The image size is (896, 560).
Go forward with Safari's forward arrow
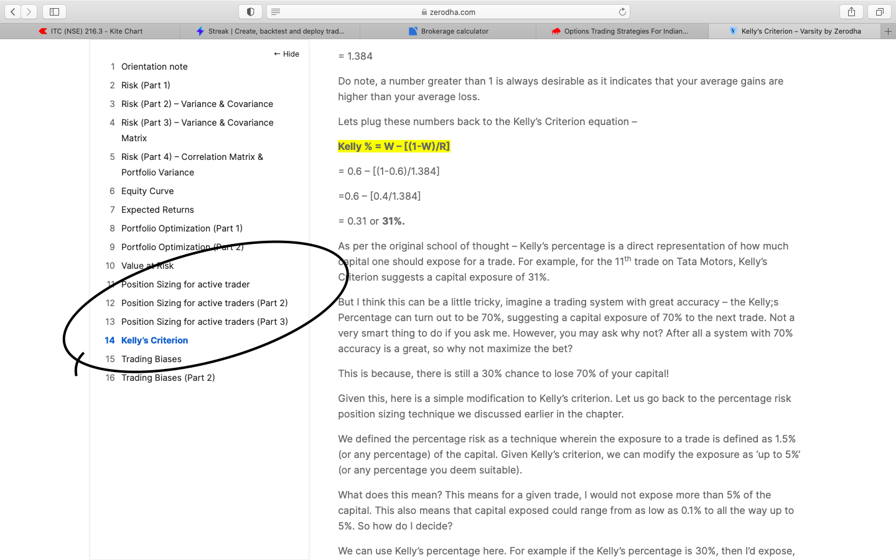(x=29, y=12)
